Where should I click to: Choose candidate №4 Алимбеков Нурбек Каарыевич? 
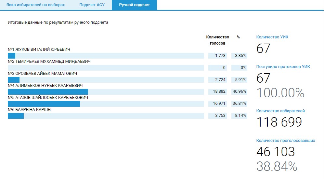[45, 86]
